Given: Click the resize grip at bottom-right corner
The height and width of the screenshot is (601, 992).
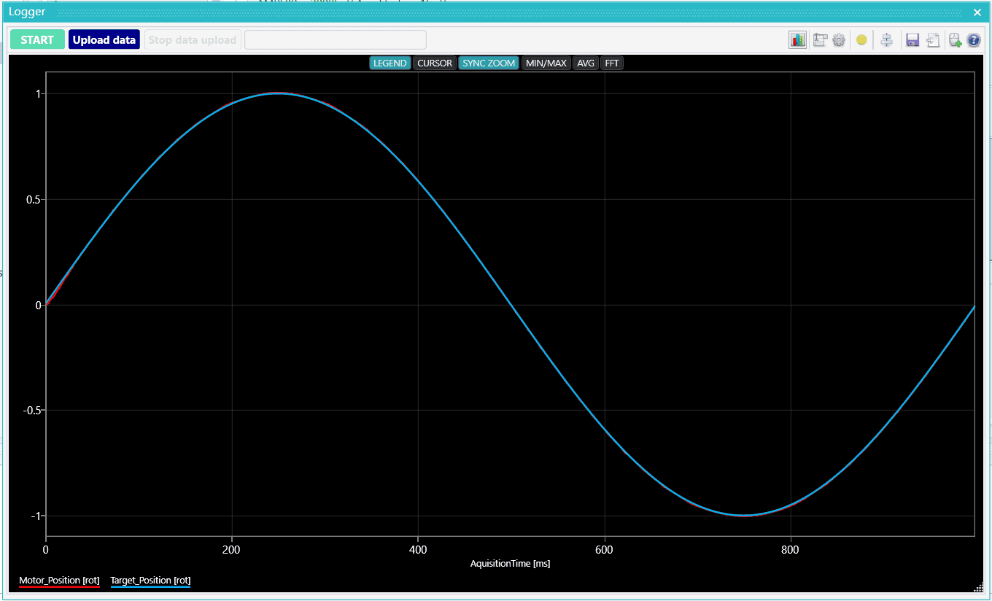Looking at the screenshot, I should [977, 587].
